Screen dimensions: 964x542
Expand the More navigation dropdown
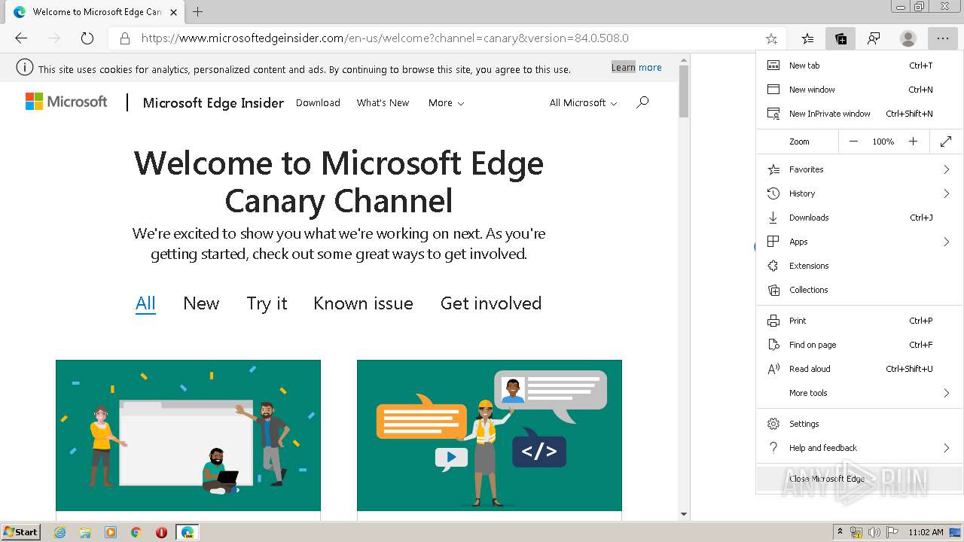446,102
